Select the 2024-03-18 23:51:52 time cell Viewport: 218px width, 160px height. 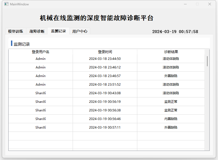(105, 85)
